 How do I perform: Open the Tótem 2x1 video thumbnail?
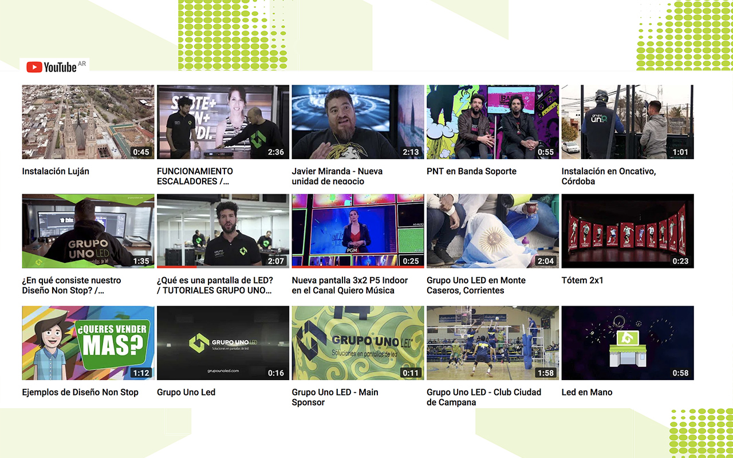point(628,231)
